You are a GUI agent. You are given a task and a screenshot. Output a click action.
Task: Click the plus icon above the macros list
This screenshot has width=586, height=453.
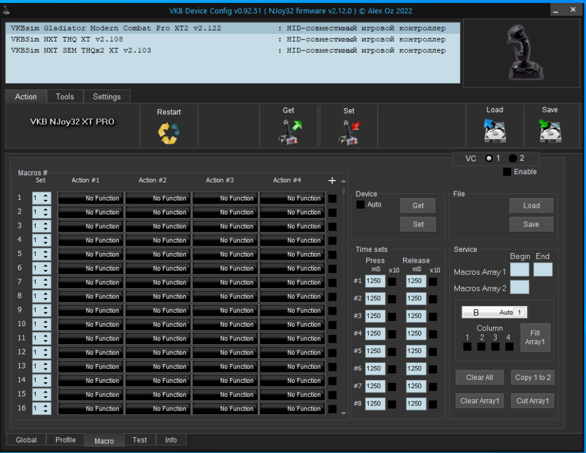pos(332,181)
